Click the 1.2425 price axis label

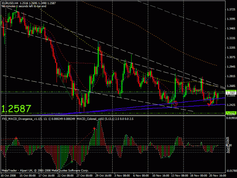pyautogui.click(x=231, y=105)
